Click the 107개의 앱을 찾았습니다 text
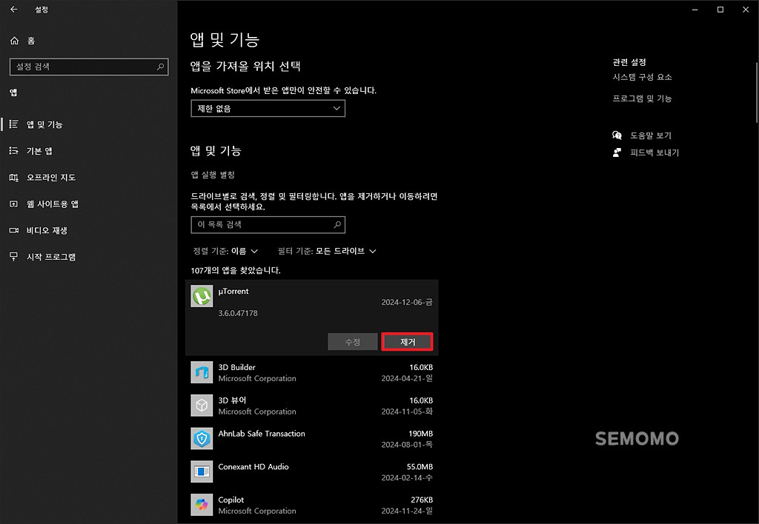Image resolution: width=759 pixels, height=524 pixels. tap(235, 270)
